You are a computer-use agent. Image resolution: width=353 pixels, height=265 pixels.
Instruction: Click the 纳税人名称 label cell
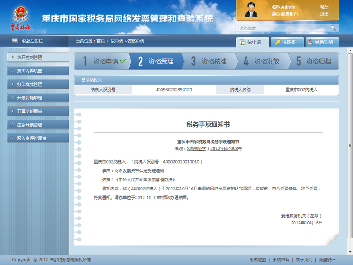[240, 90]
